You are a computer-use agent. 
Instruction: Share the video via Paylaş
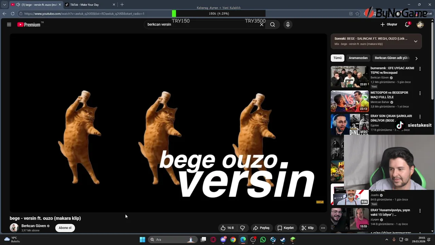[261, 228]
